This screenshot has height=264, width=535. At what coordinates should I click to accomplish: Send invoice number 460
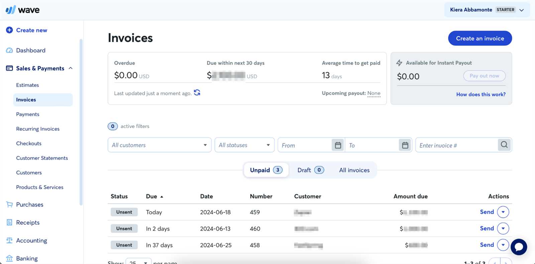[x=487, y=228]
